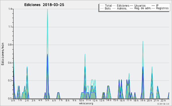
Task: Click the "5 h" x-axis label
Action: [x=47, y=100]
